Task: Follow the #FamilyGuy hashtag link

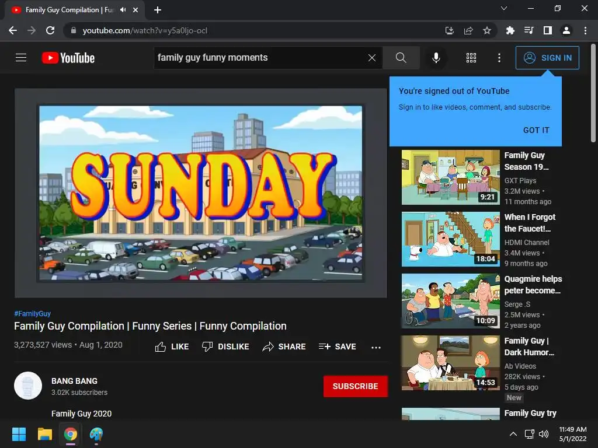Action: click(x=33, y=313)
